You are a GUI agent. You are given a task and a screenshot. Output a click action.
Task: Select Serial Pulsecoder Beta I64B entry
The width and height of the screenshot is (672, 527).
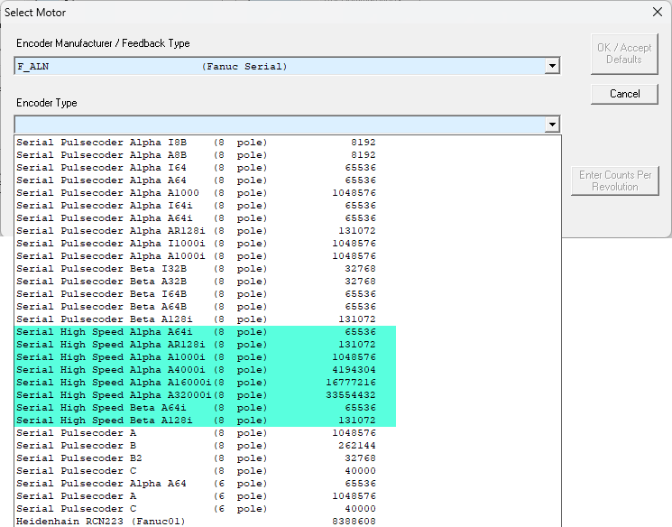(x=288, y=294)
